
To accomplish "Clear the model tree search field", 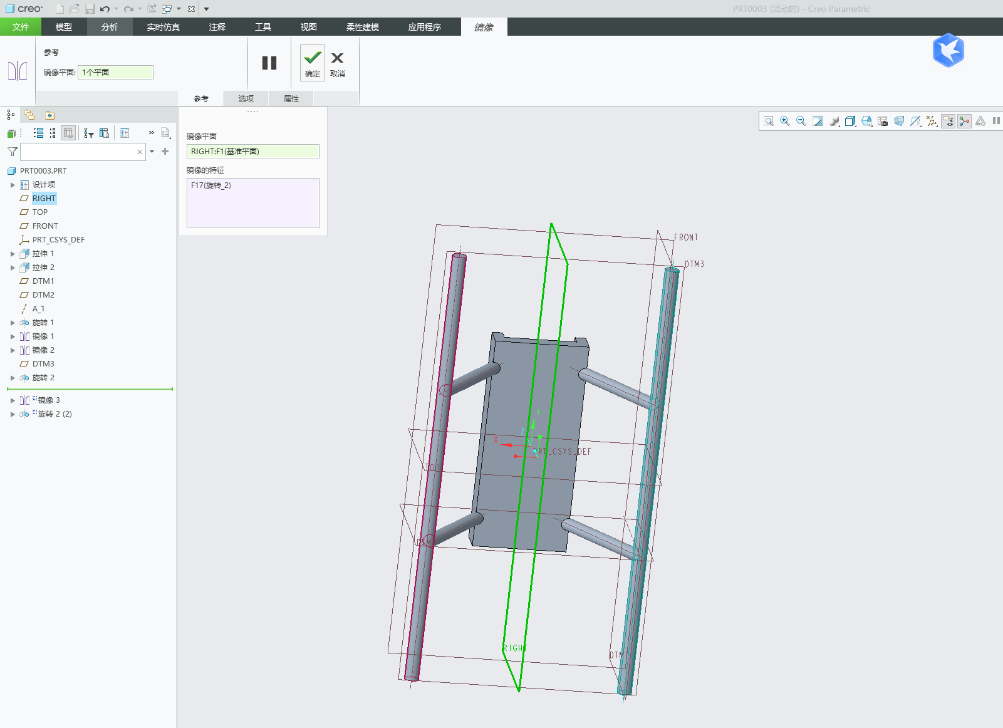I will (x=140, y=152).
